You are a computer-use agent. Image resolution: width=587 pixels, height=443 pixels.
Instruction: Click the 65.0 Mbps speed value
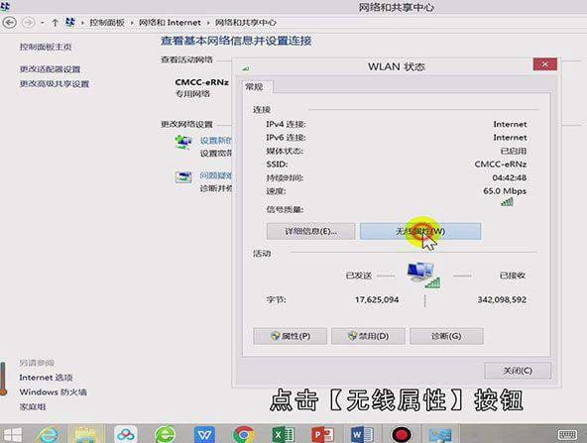point(505,191)
